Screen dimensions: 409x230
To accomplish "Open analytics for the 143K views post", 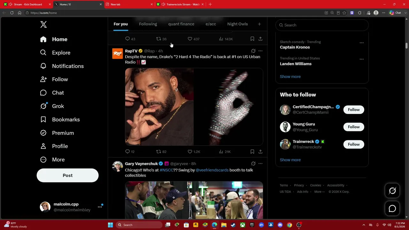I will click(226, 39).
